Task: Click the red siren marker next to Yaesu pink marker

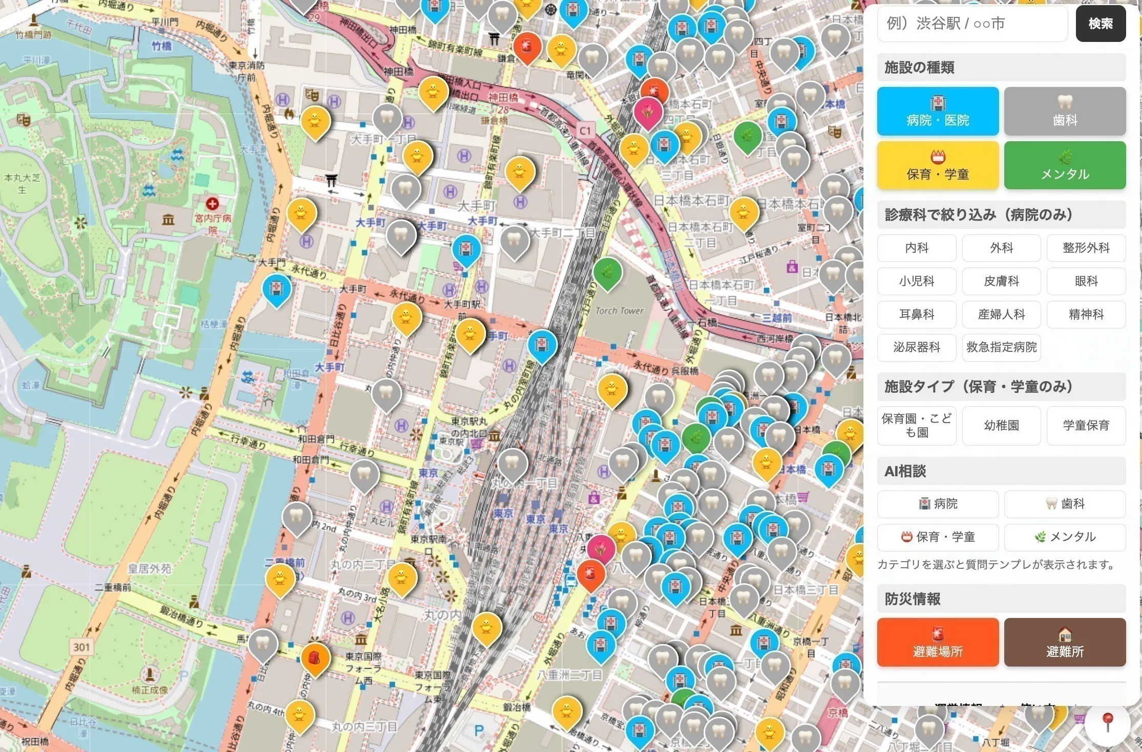Action: coord(590,573)
